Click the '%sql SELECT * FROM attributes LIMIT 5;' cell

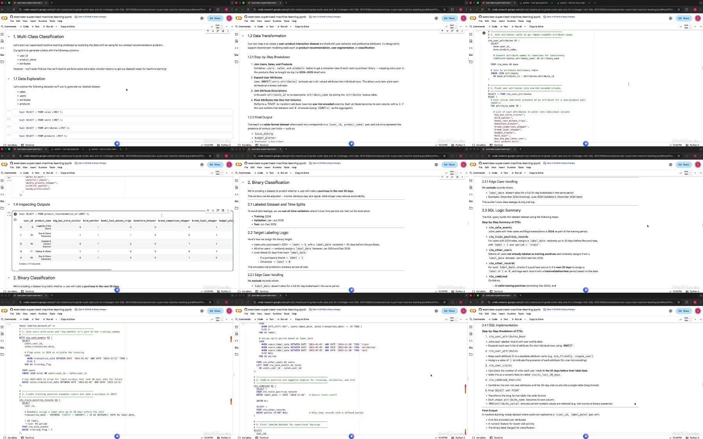click(123, 128)
